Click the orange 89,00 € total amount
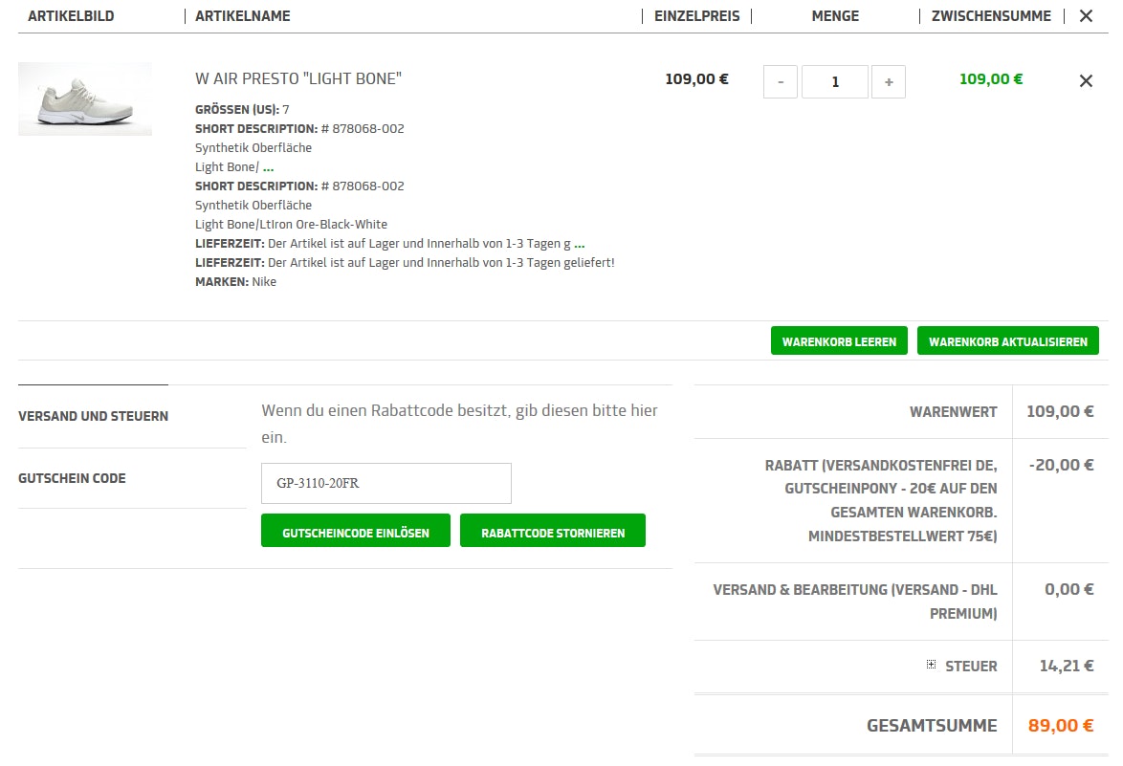This screenshot has width=1123, height=766. click(x=1060, y=726)
